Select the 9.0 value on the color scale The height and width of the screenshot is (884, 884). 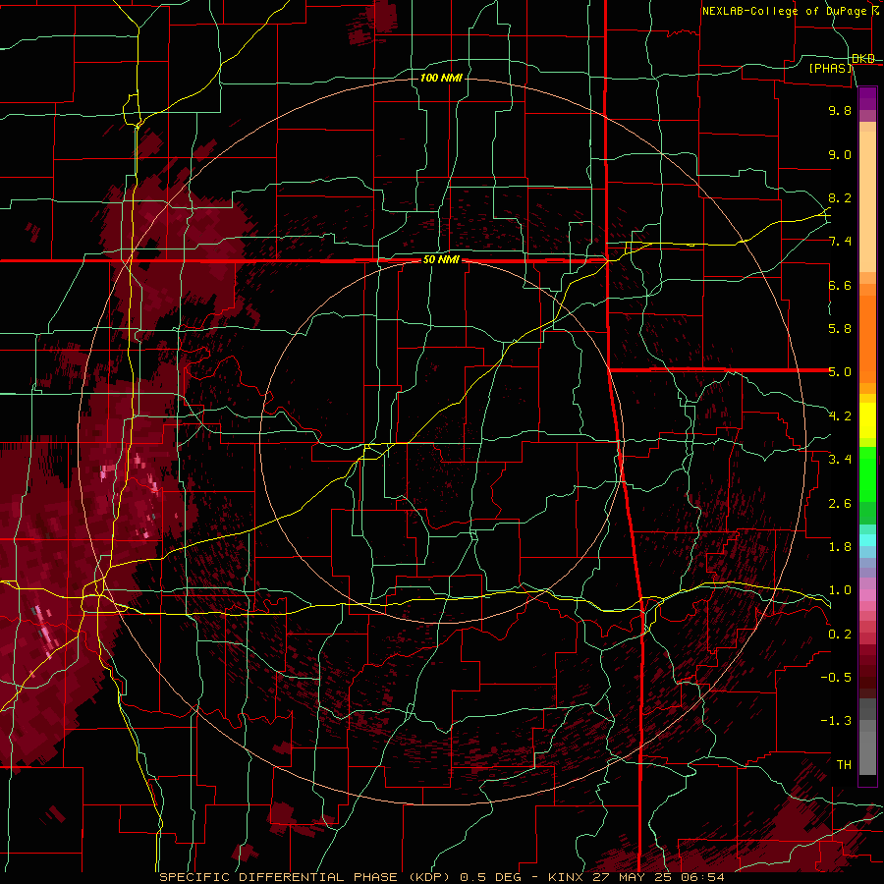point(840,155)
